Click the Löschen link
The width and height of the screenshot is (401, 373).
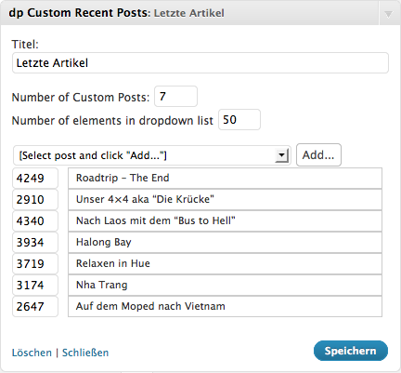point(32,353)
